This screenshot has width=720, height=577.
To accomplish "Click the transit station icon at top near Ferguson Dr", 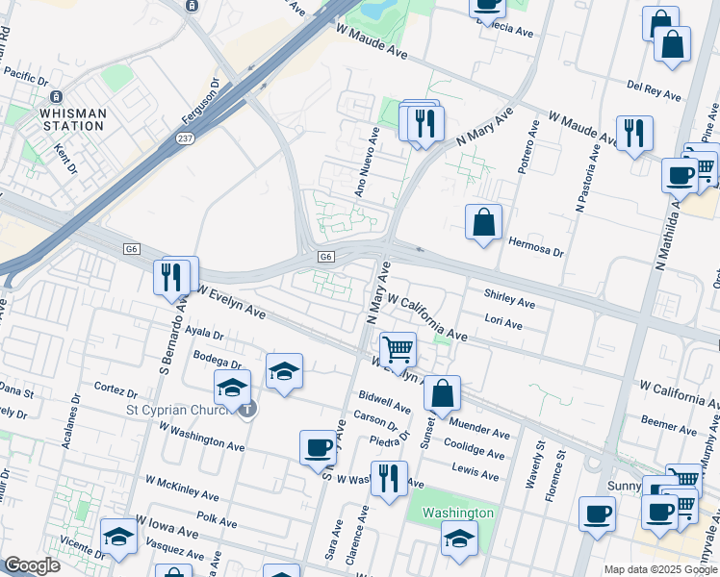I will [x=192, y=6].
